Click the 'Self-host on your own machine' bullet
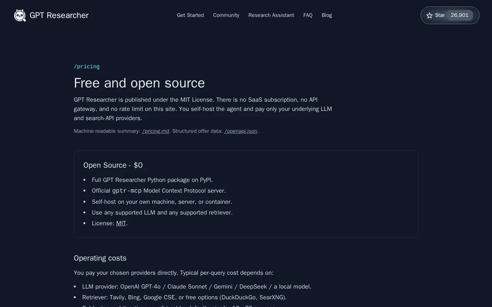The image size is (492, 307). [162, 202]
